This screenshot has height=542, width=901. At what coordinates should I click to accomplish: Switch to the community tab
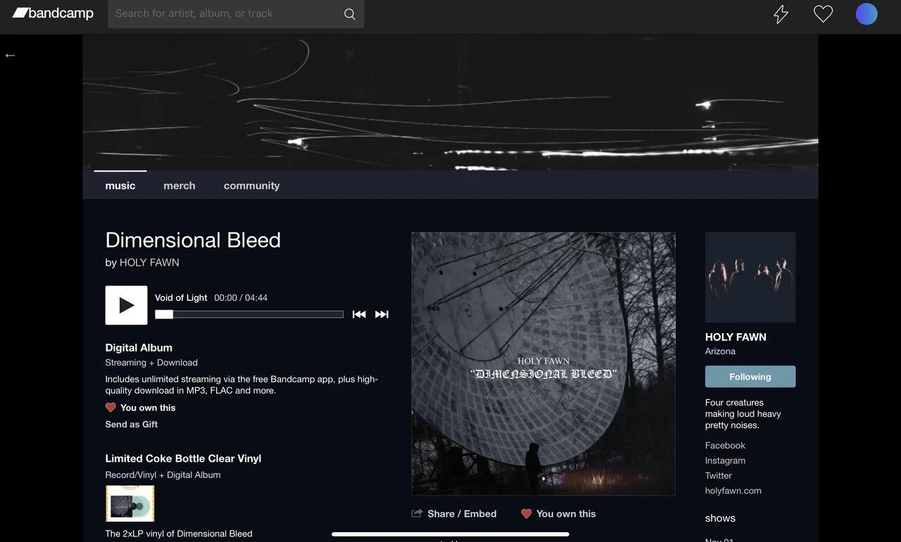pos(251,186)
